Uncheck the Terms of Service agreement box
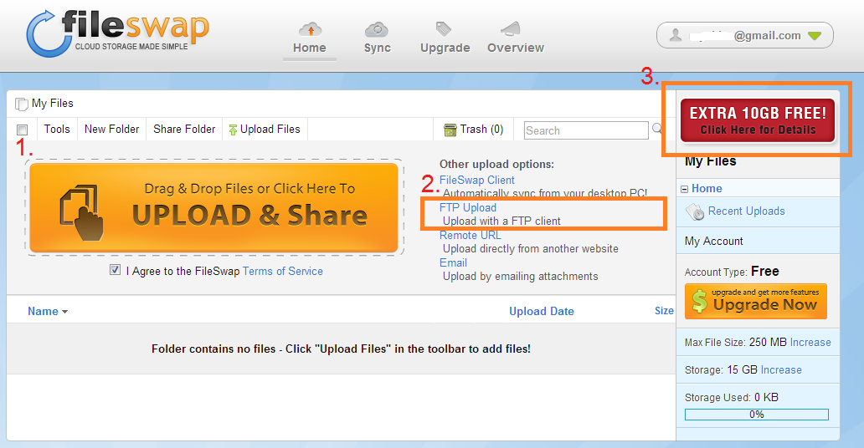 pos(115,270)
